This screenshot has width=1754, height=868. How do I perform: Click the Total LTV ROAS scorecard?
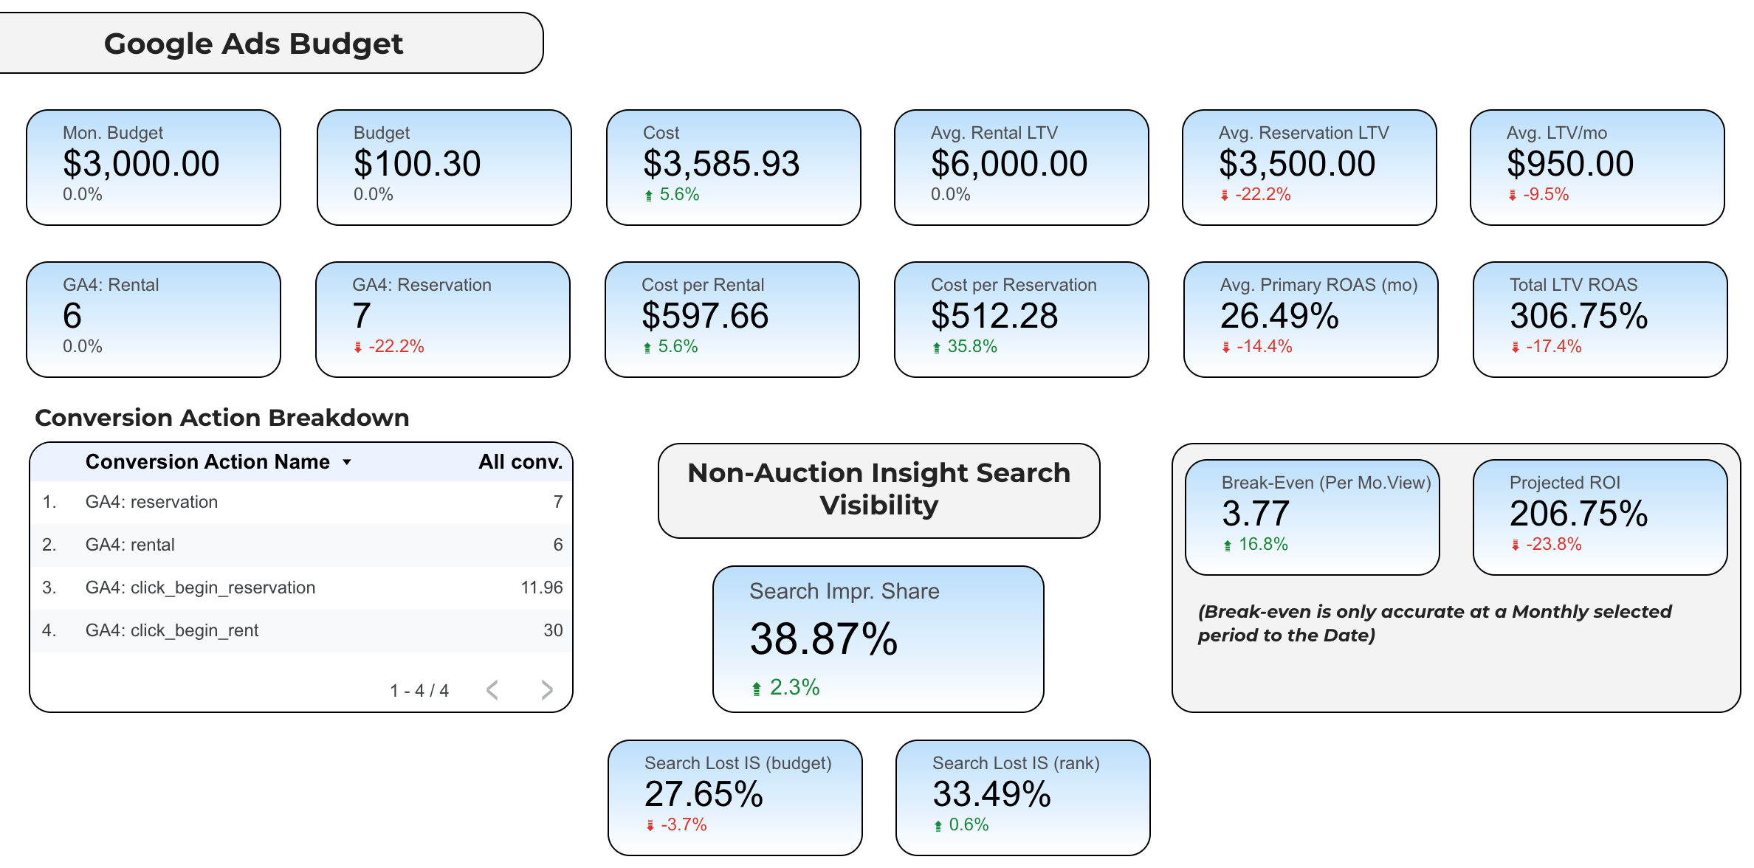coord(1600,319)
